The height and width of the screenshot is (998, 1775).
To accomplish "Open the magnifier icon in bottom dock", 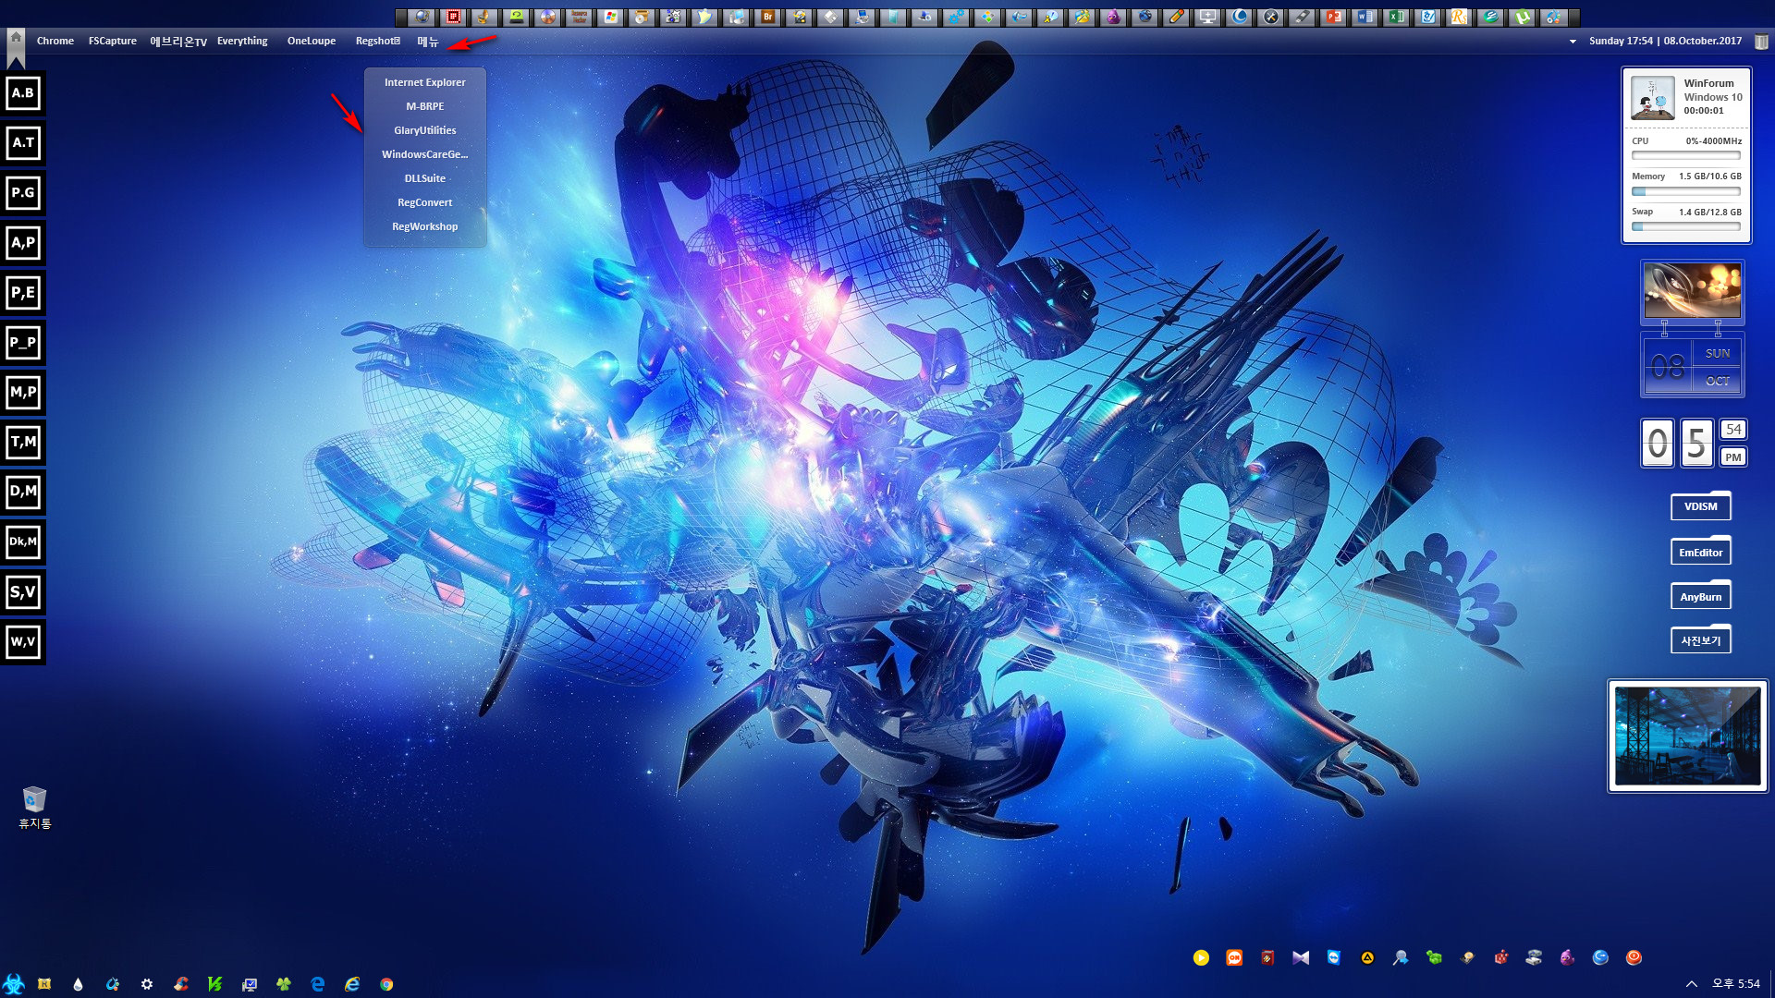I will [x=1401, y=957].
